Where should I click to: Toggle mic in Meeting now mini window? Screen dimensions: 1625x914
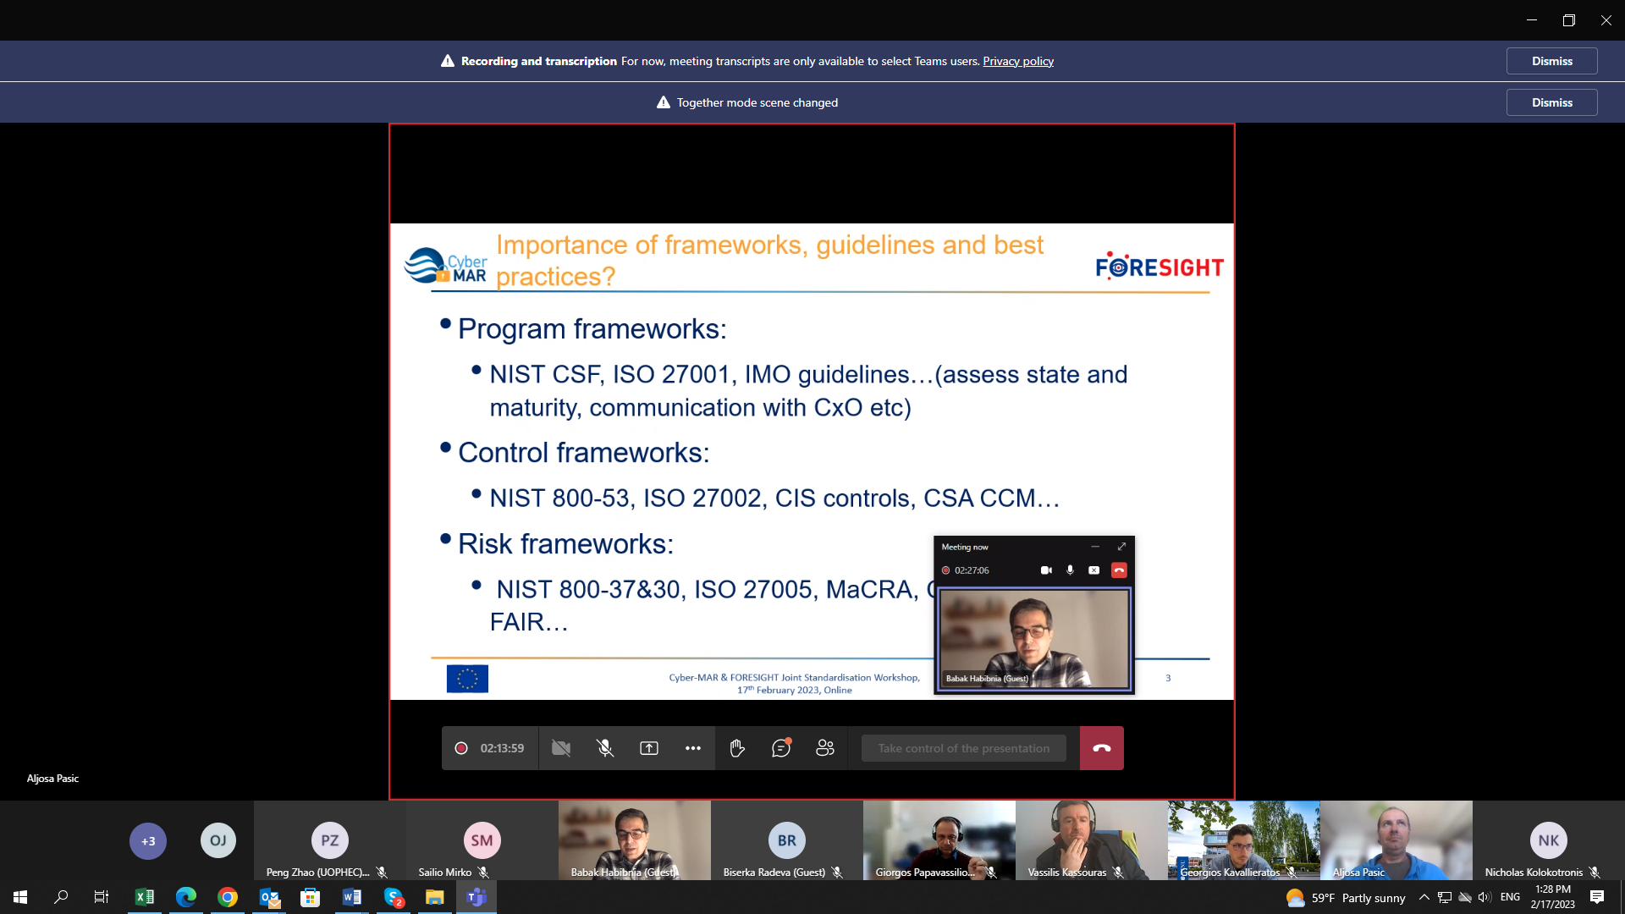[x=1070, y=570]
